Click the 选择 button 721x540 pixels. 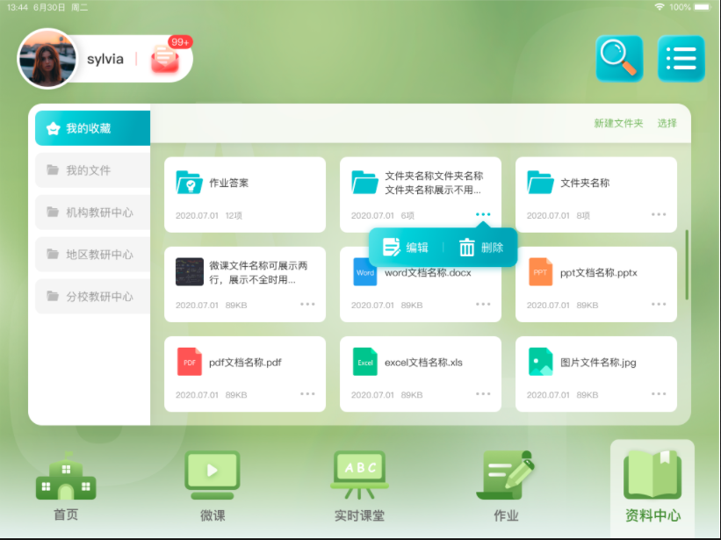coord(668,123)
